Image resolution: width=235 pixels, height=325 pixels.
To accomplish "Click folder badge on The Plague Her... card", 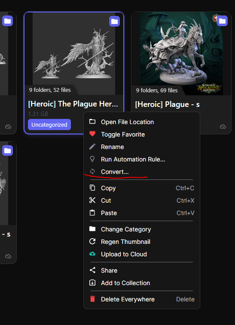I will 114,21.
